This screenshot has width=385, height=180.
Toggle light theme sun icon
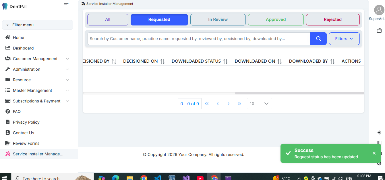tap(379, 132)
